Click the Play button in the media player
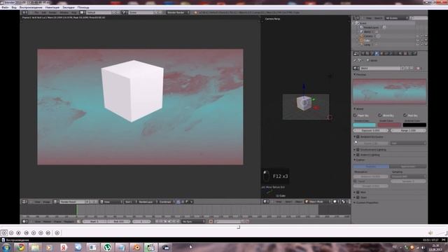448x252 pixels. click(x=4, y=233)
